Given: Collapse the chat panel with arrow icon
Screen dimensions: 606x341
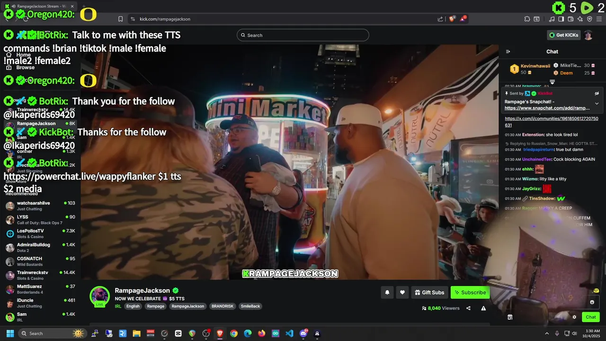Looking at the screenshot, I should click(508, 52).
